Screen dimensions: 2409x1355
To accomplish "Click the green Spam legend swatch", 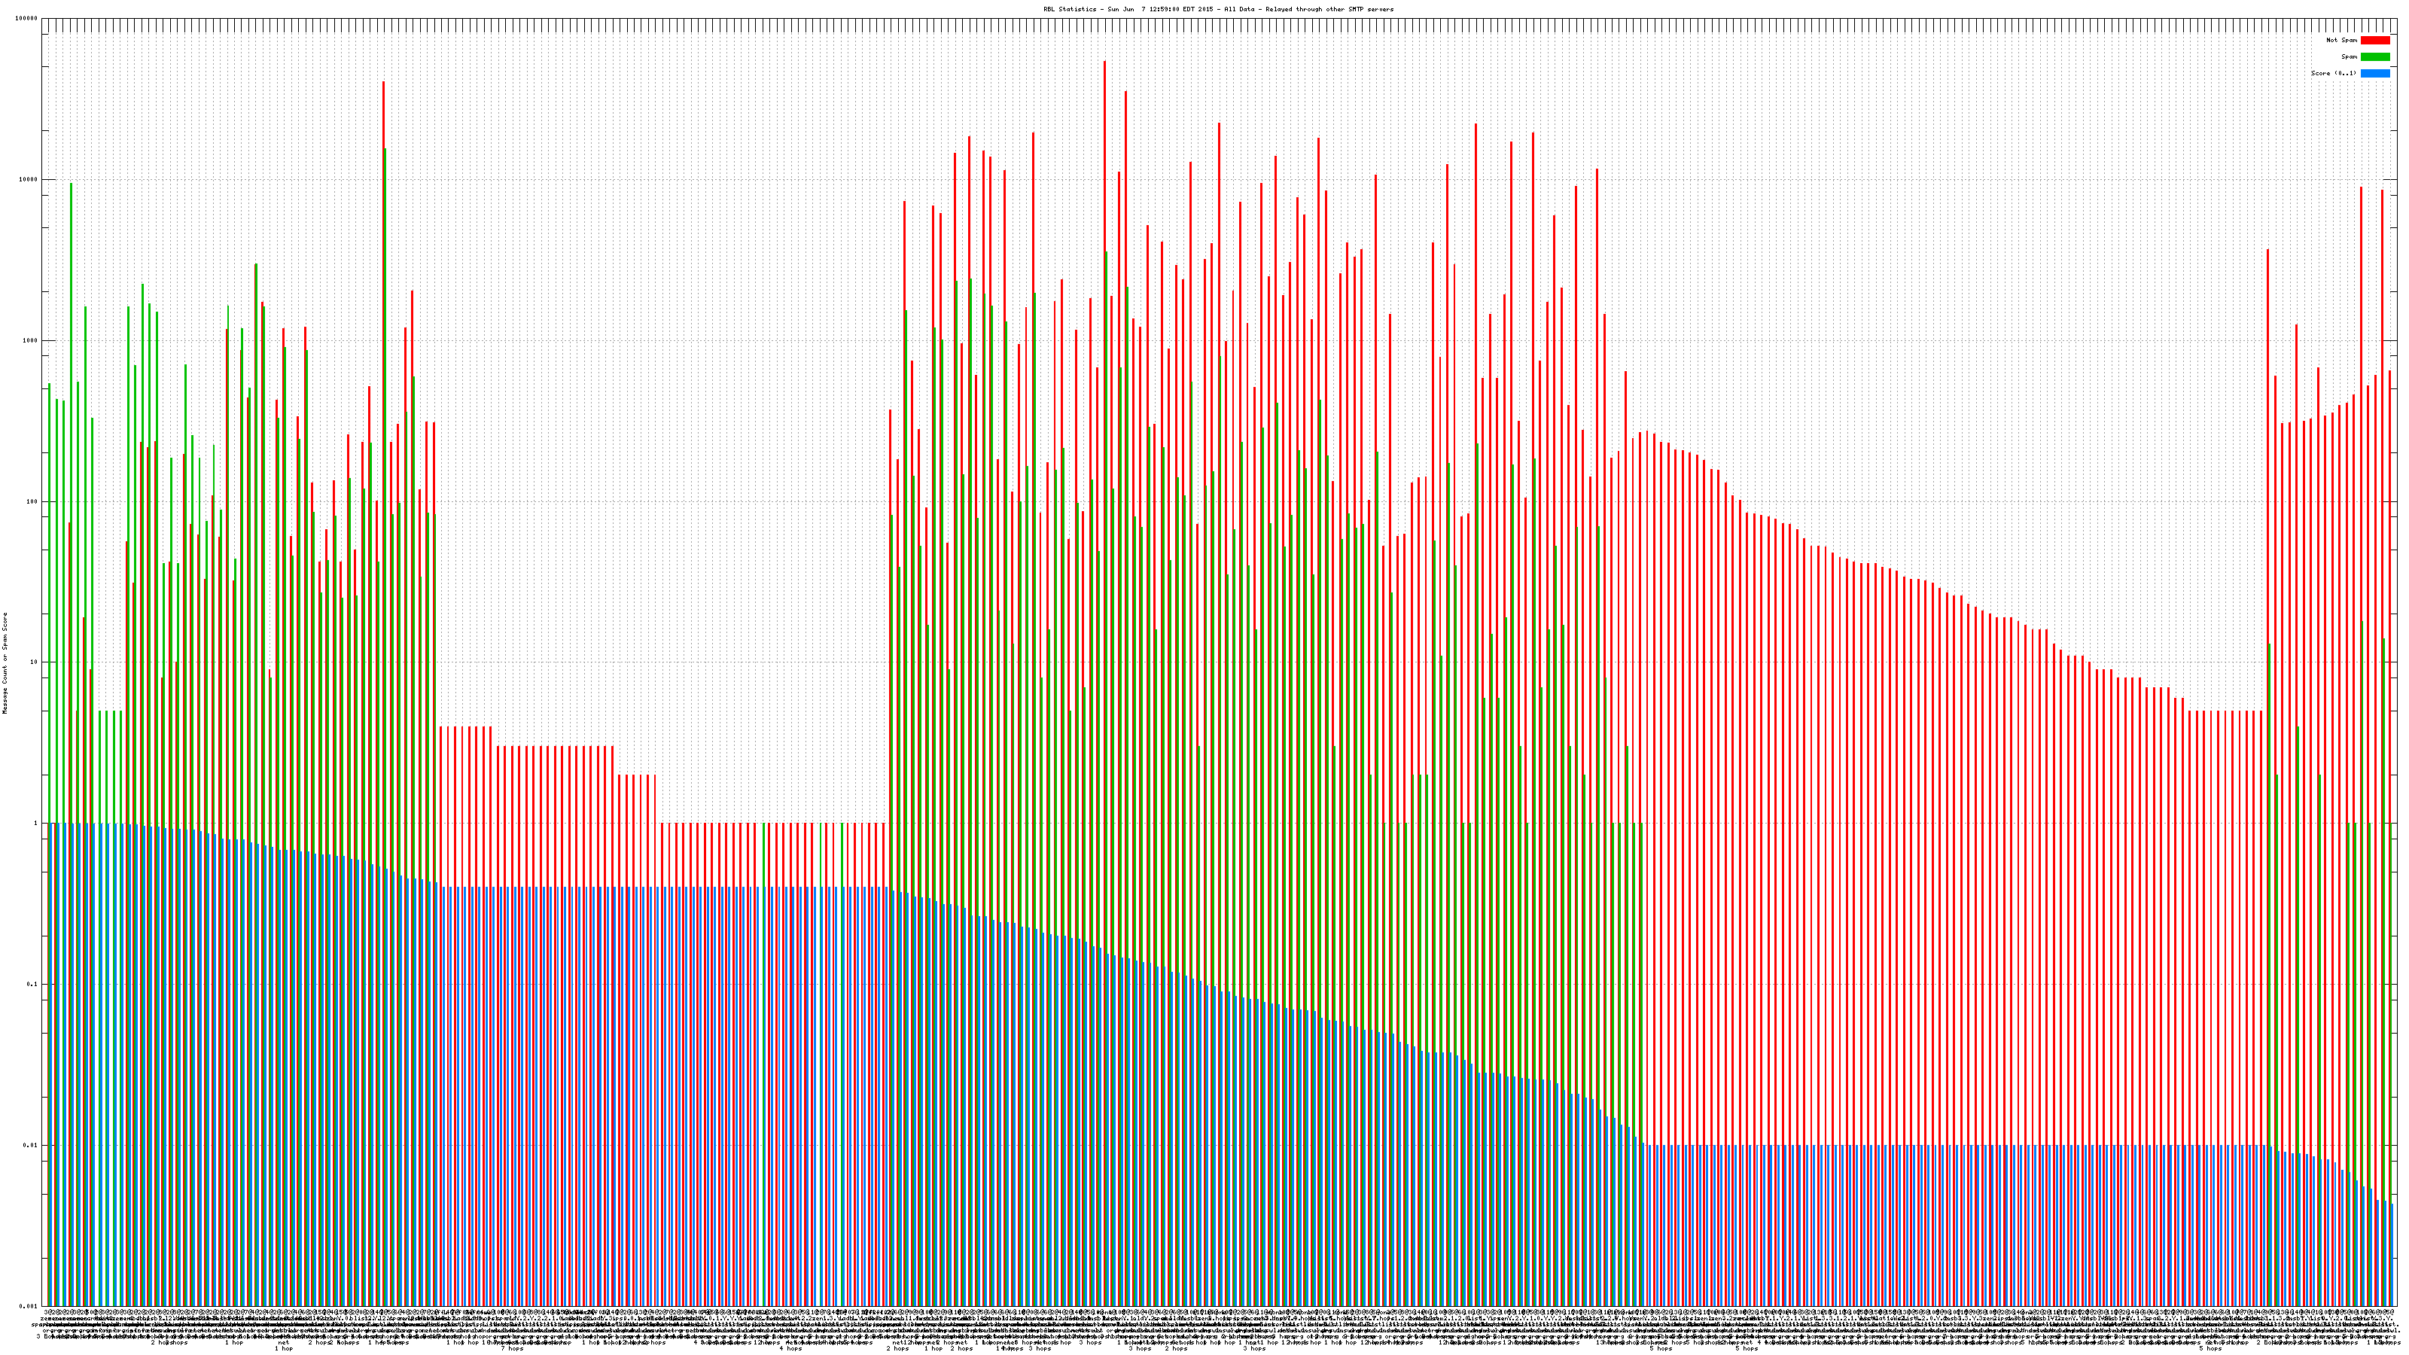I will tap(2374, 57).
